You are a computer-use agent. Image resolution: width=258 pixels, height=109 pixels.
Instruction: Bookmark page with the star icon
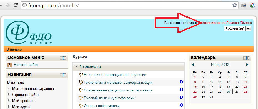pyautogui.click(x=235, y=5)
